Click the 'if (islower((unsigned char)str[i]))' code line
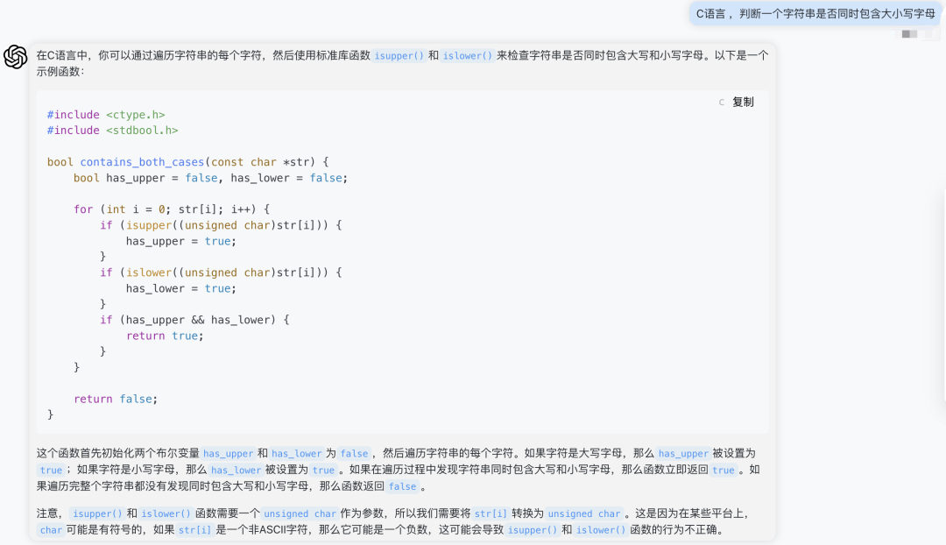Viewport: 946px width, 545px height. [221, 272]
